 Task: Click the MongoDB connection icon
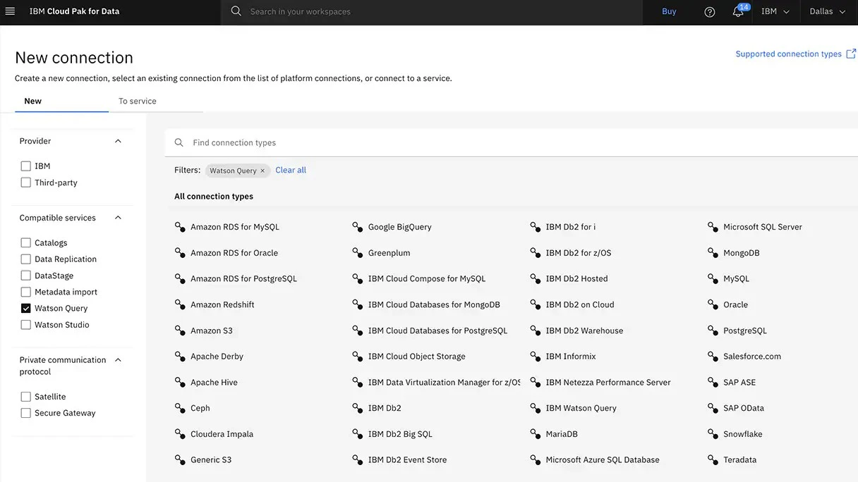[713, 253]
